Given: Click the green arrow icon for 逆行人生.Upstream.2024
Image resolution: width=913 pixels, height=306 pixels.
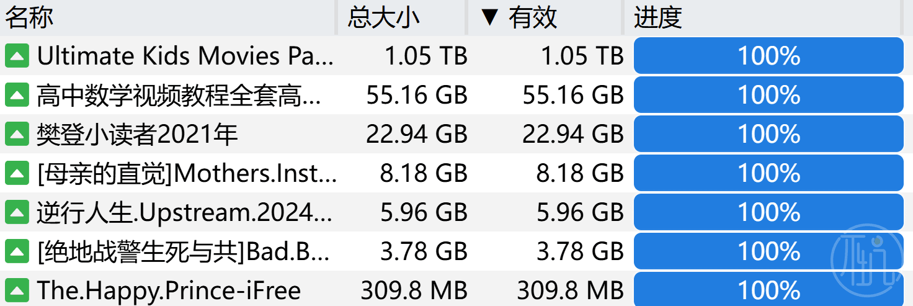Looking at the screenshot, I should (17, 212).
